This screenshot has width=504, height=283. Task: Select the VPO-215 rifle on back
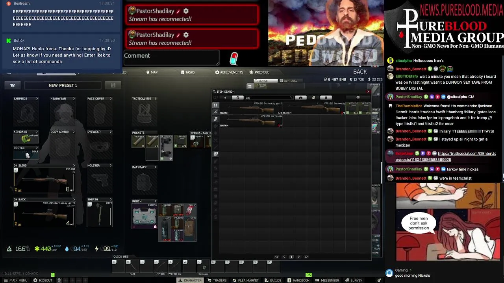[44, 214]
